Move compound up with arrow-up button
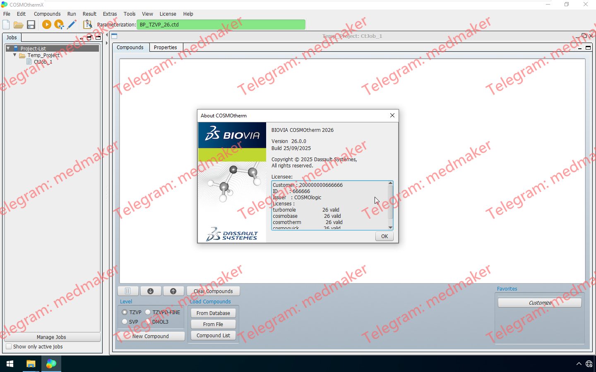The height and width of the screenshot is (372, 596). point(173,291)
